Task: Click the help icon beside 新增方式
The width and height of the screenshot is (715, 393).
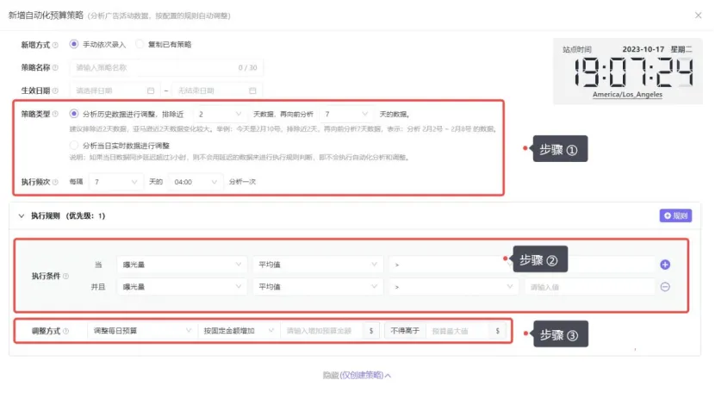Action: (x=55, y=45)
